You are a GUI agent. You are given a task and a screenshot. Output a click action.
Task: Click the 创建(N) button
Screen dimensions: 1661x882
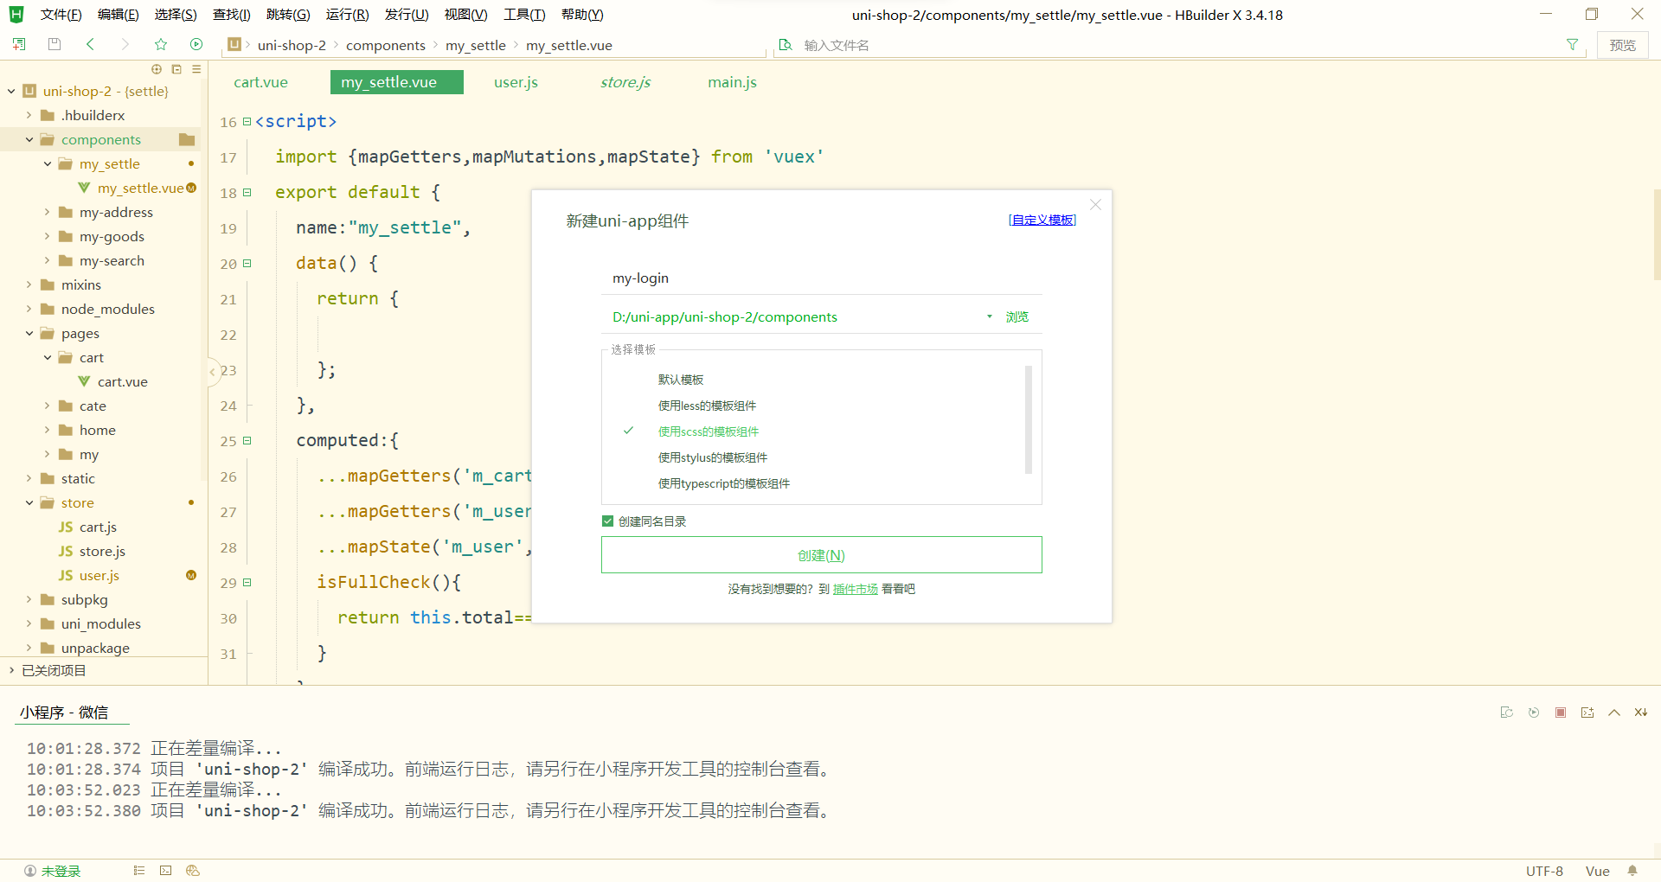click(821, 554)
